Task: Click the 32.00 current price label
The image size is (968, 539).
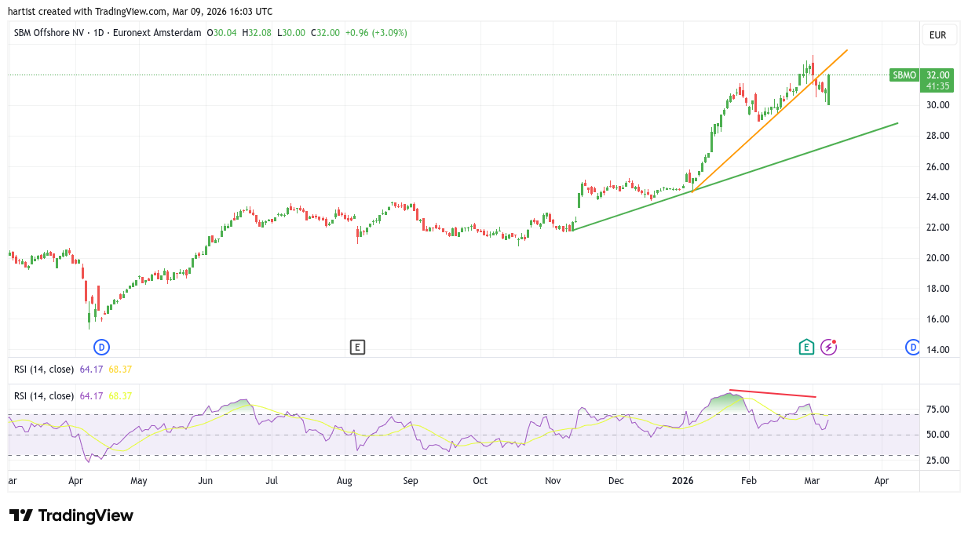Action: click(937, 75)
